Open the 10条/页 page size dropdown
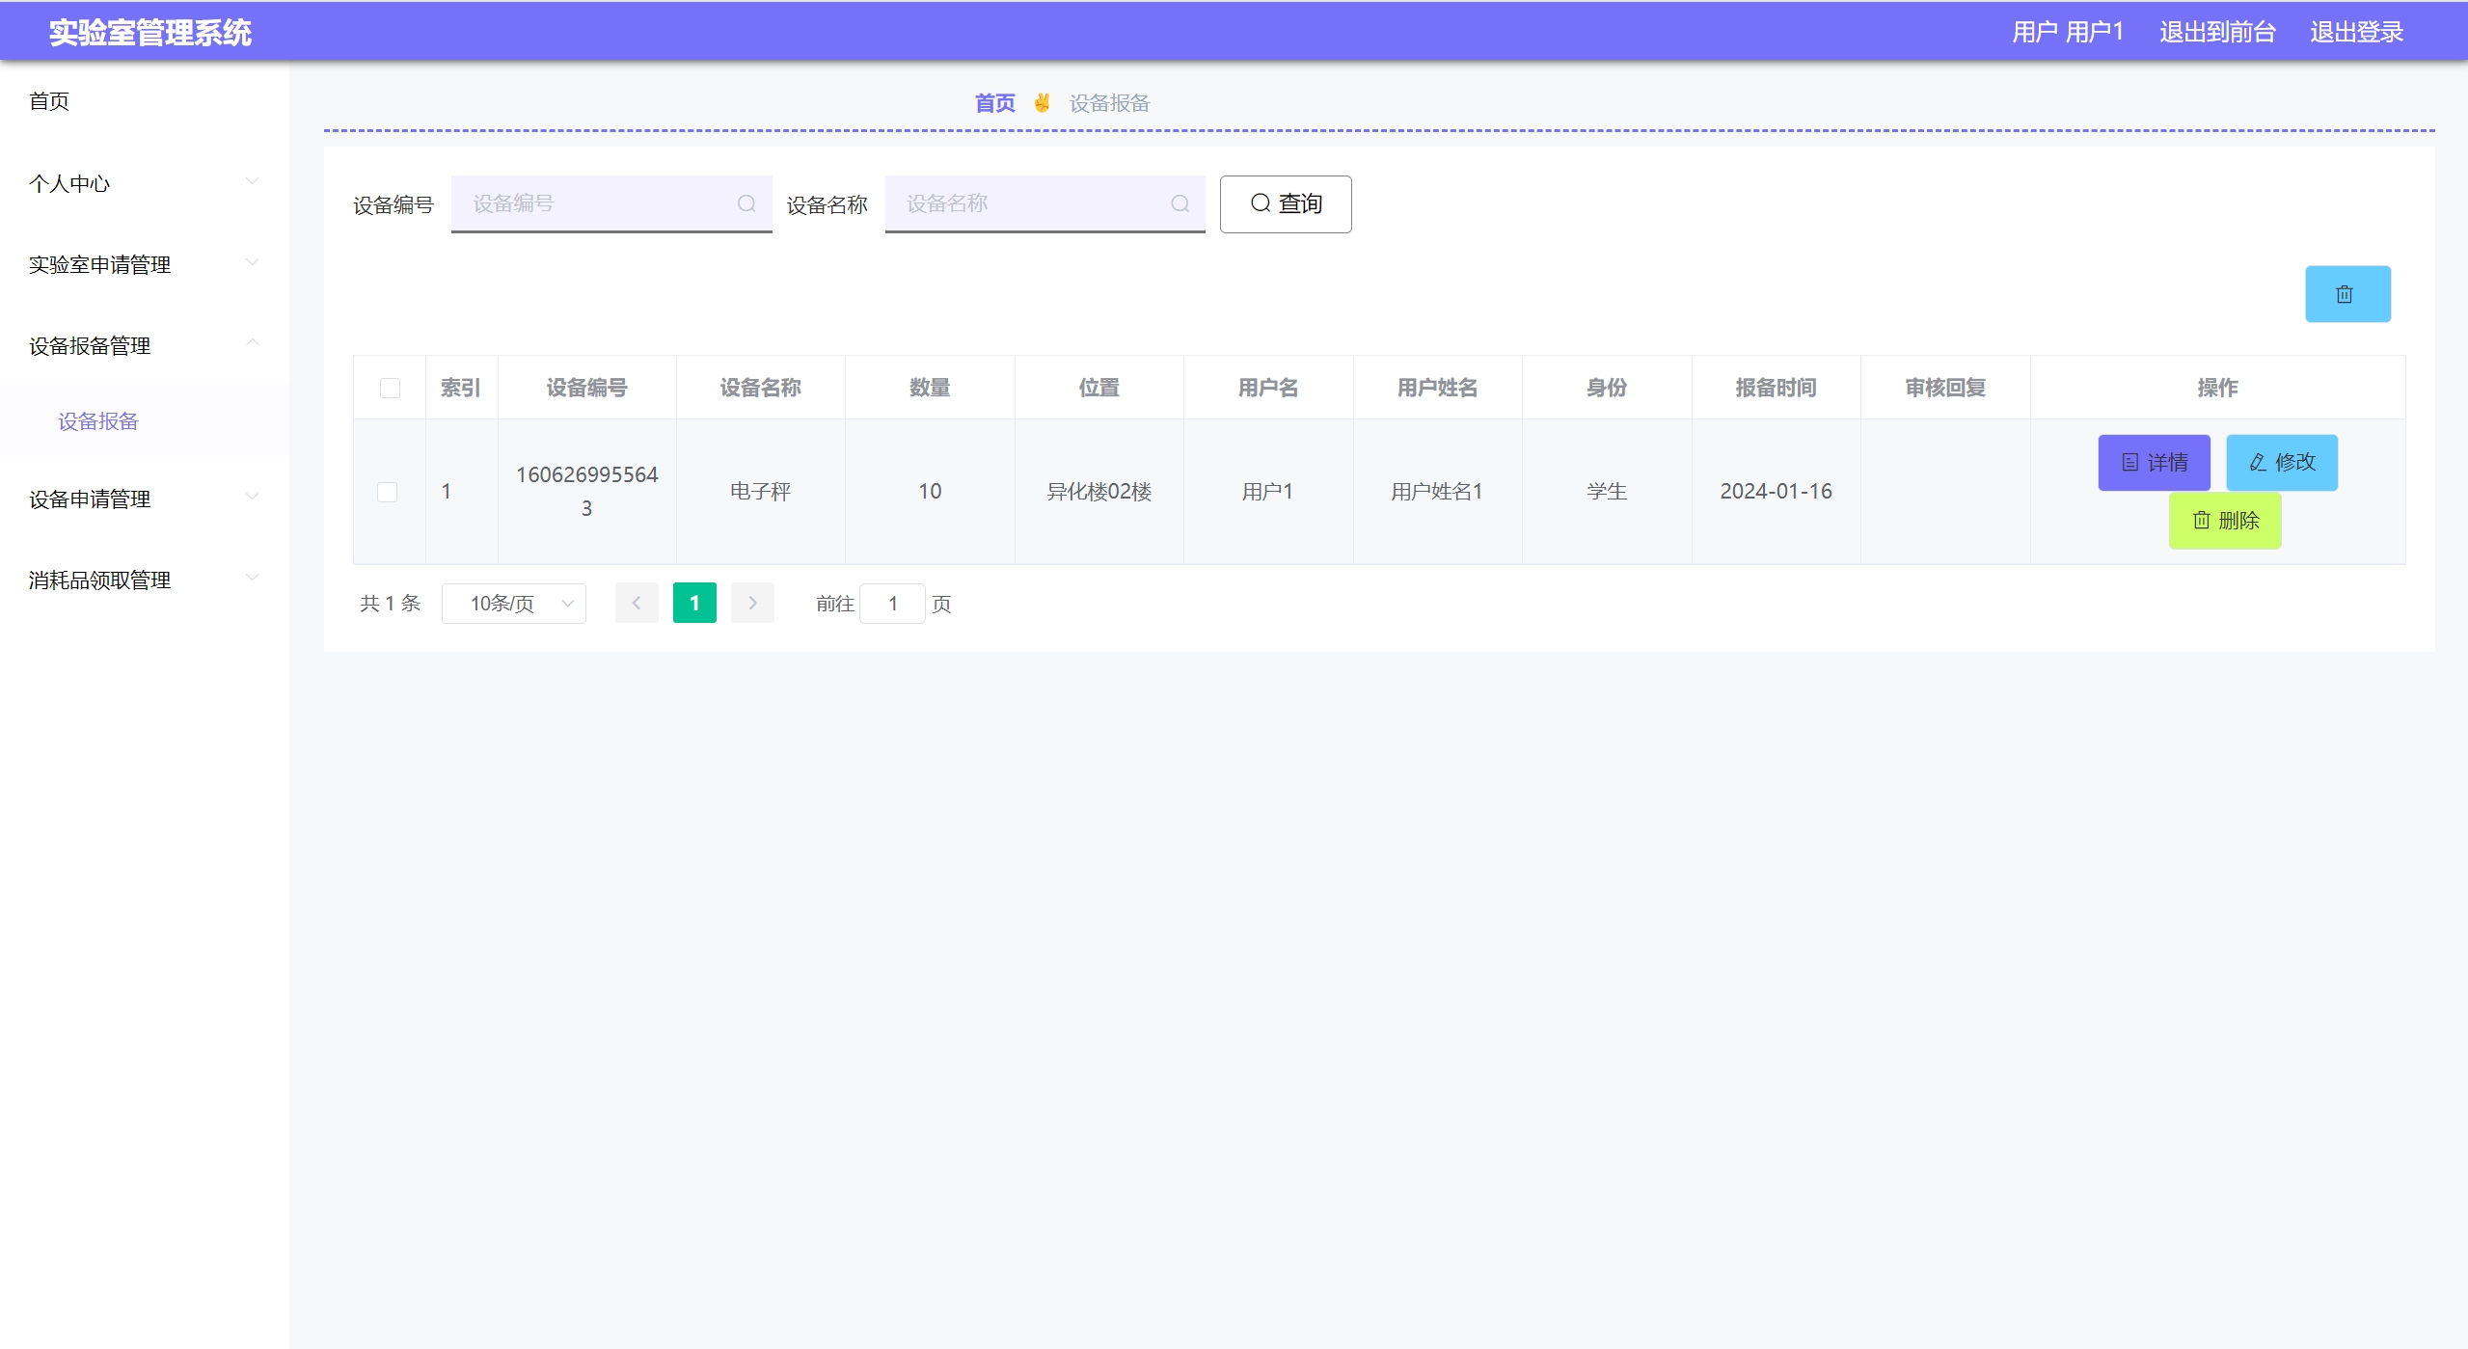 click(x=514, y=604)
